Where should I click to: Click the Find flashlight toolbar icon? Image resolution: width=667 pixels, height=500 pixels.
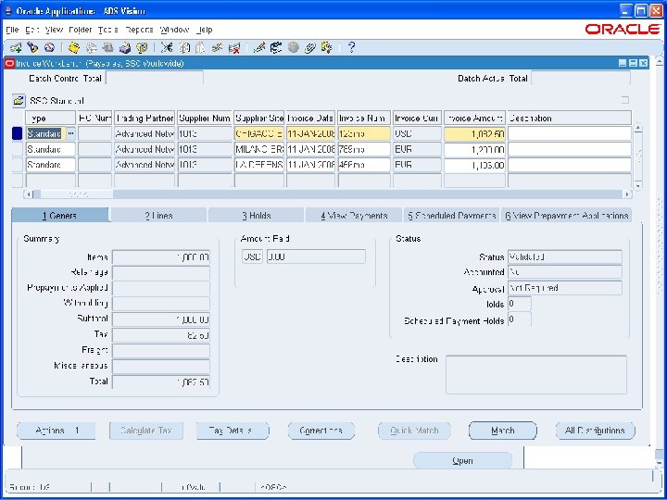click(32, 47)
